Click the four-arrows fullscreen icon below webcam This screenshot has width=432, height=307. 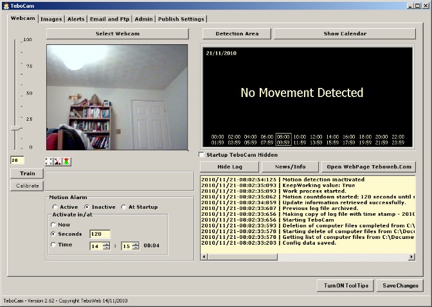point(49,161)
